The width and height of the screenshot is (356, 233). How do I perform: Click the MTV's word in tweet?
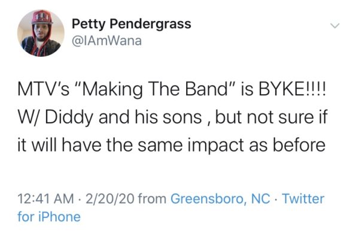click(x=44, y=89)
